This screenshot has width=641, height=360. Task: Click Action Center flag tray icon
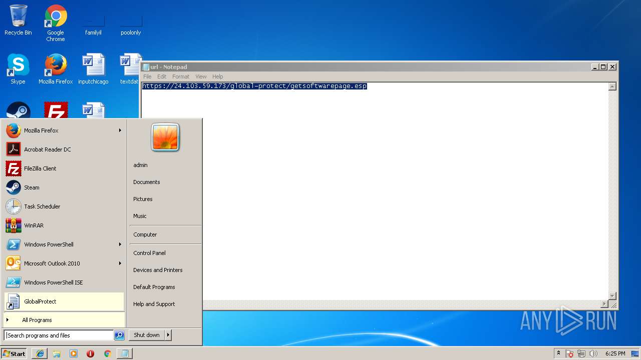pos(569,353)
